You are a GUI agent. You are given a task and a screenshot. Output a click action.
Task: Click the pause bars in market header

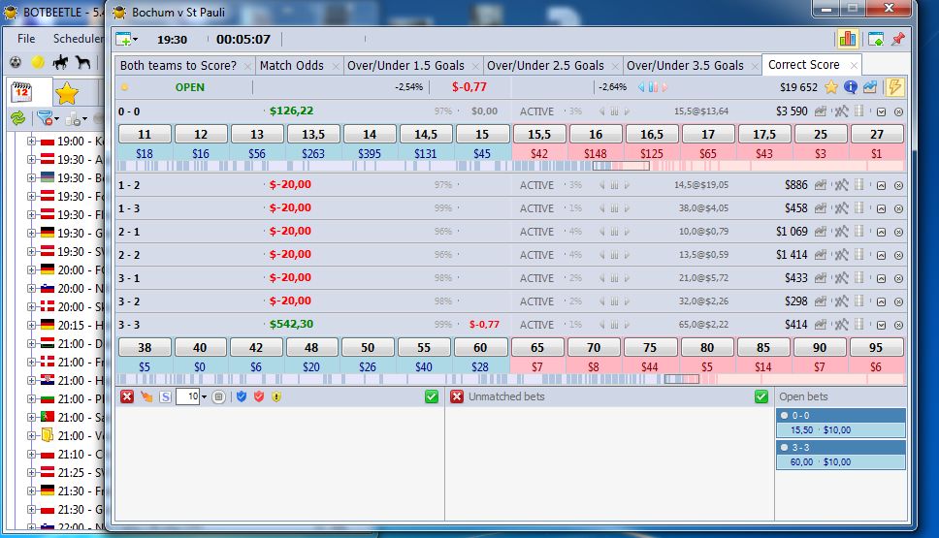[653, 87]
